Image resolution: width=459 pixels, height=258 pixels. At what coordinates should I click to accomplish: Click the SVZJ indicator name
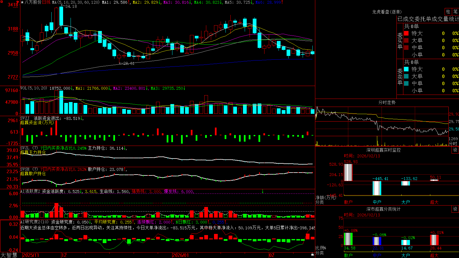pos(25,118)
